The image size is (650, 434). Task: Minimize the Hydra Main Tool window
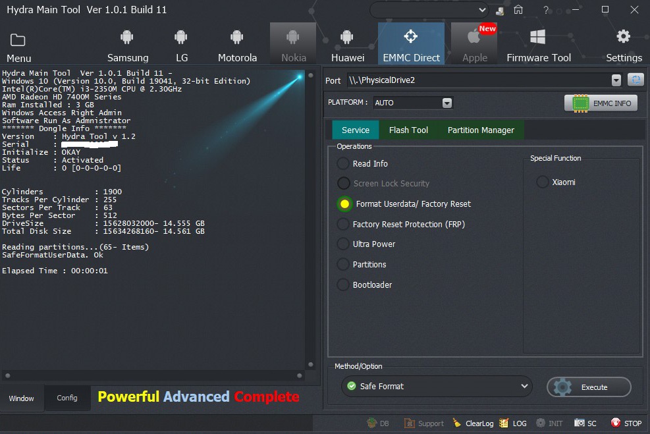pos(576,9)
